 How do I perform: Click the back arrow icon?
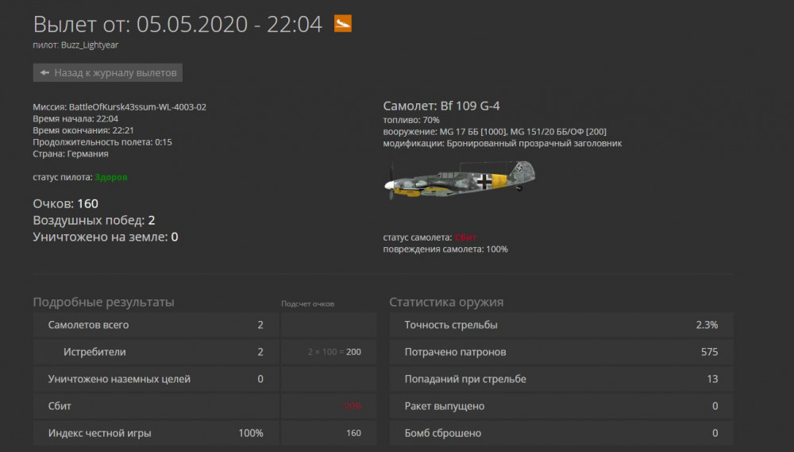click(x=44, y=72)
